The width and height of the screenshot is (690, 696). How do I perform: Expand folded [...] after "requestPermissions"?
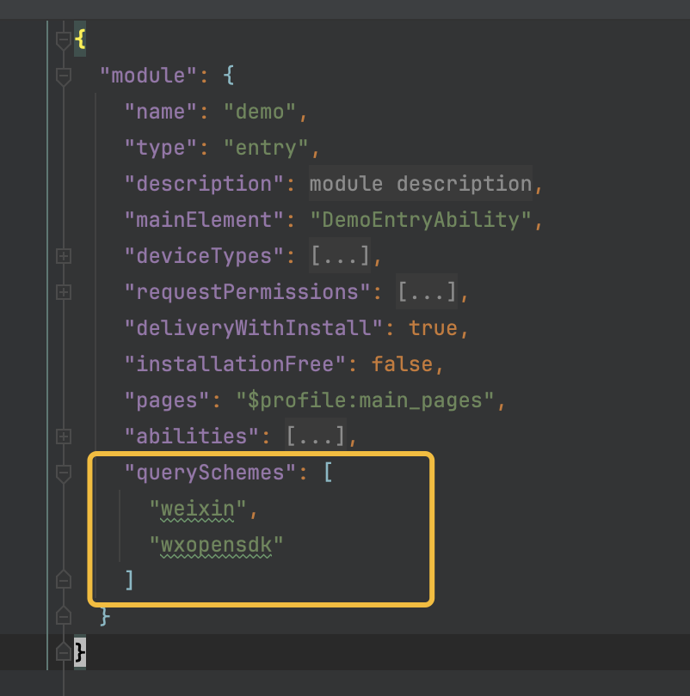point(427,292)
